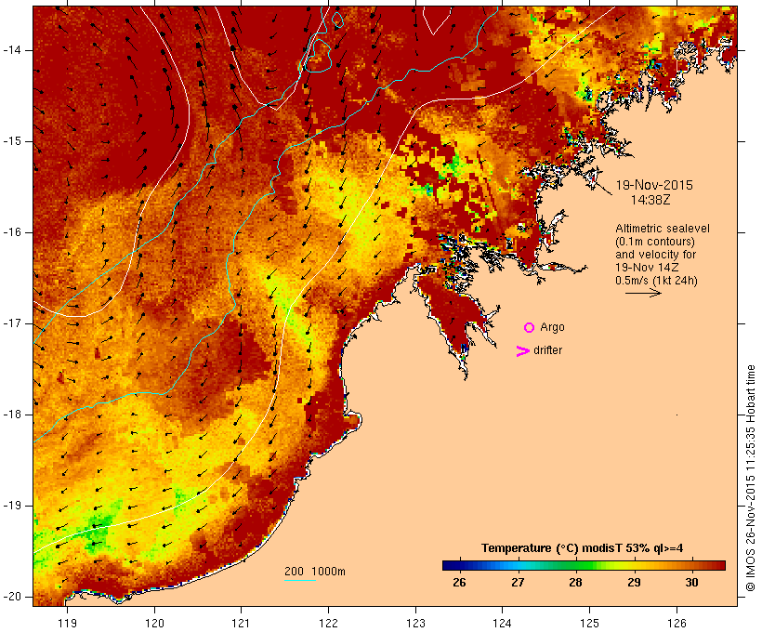The image size is (762, 632).
Task: Click the 0.5m/s velocity scale arrow
Action: click(x=643, y=293)
